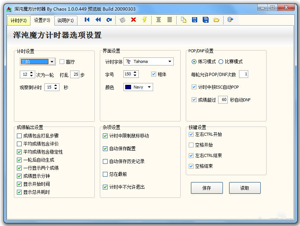
Task: Select the 练习模式 radio button
Action: [194, 61]
